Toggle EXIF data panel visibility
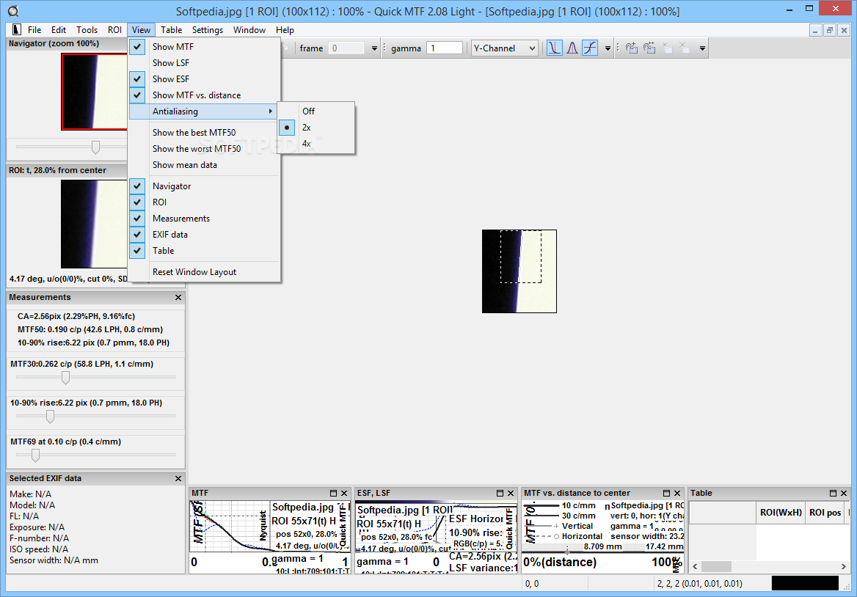Screen dimensions: 857x597 click(x=205, y=234)
